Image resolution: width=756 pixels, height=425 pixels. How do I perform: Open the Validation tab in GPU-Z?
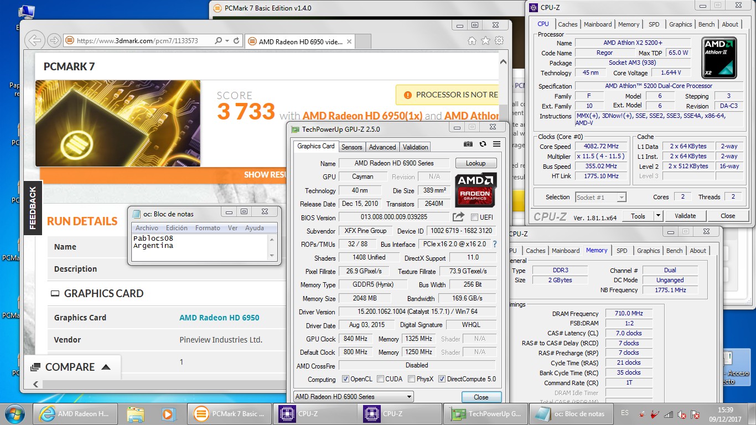(415, 147)
